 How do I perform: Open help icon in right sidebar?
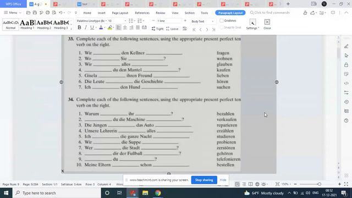tap(346, 120)
